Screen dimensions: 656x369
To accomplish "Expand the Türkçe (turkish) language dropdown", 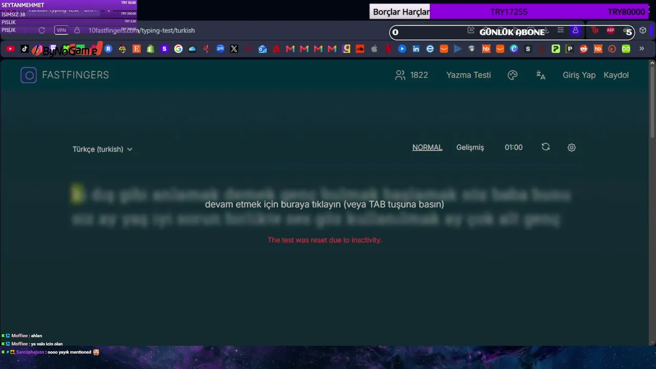I will coord(102,149).
